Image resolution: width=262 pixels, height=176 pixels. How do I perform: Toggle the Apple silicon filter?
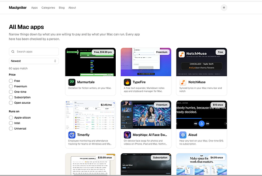point(11,118)
